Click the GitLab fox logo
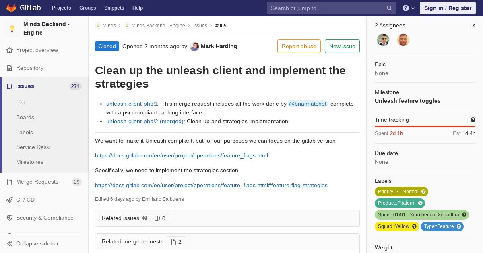The image size is (483, 253). point(11,8)
